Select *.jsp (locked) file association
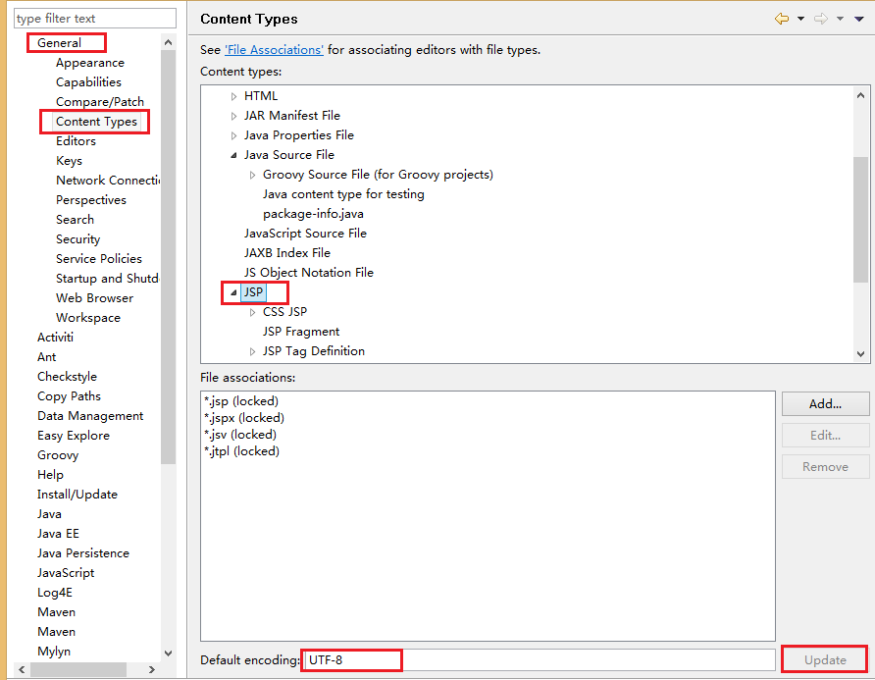 click(241, 401)
